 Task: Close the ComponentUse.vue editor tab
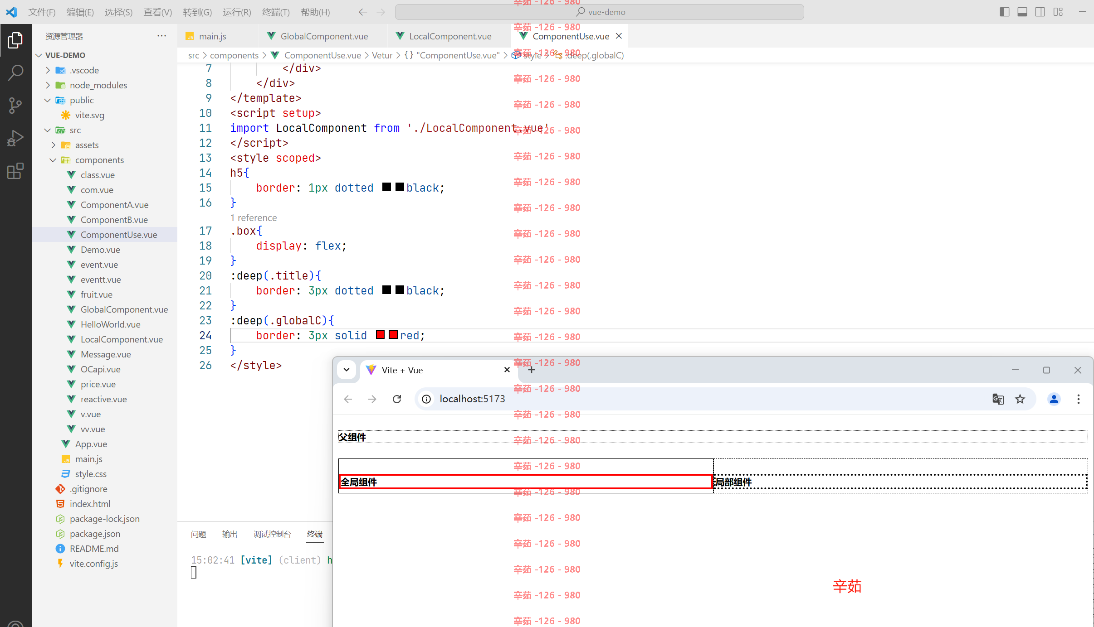tap(619, 36)
